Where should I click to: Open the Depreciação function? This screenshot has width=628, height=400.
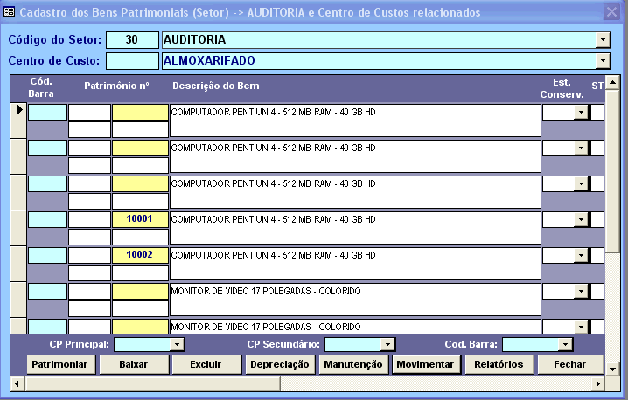[x=280, y=364]
